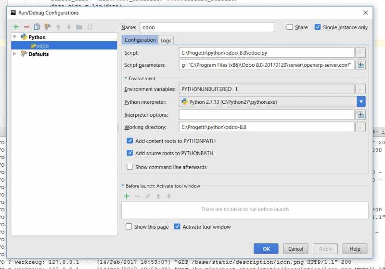Image resolution: width=385 pixels, height=269 pixels.
Task: Browse for the Working directory
Action: (x=360, y=127)
